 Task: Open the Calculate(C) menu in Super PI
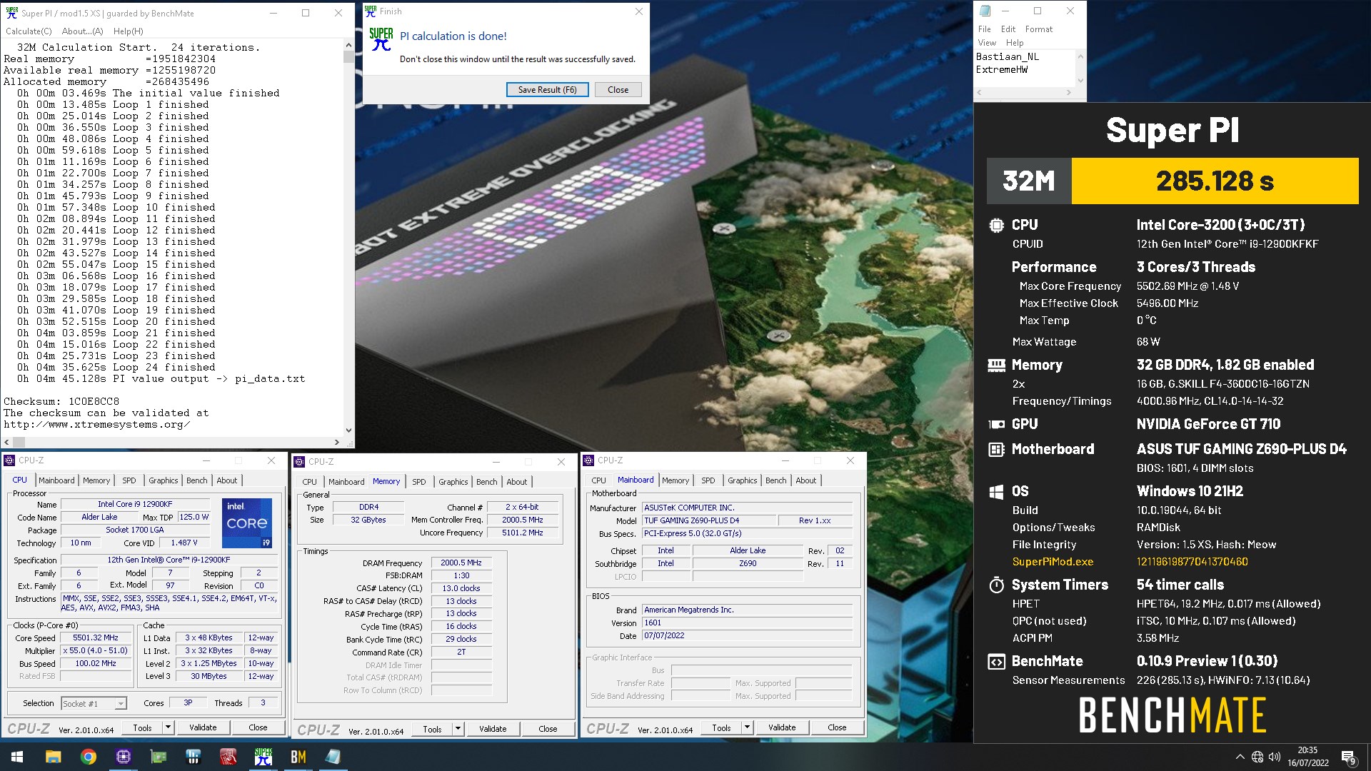coord(29,31)
